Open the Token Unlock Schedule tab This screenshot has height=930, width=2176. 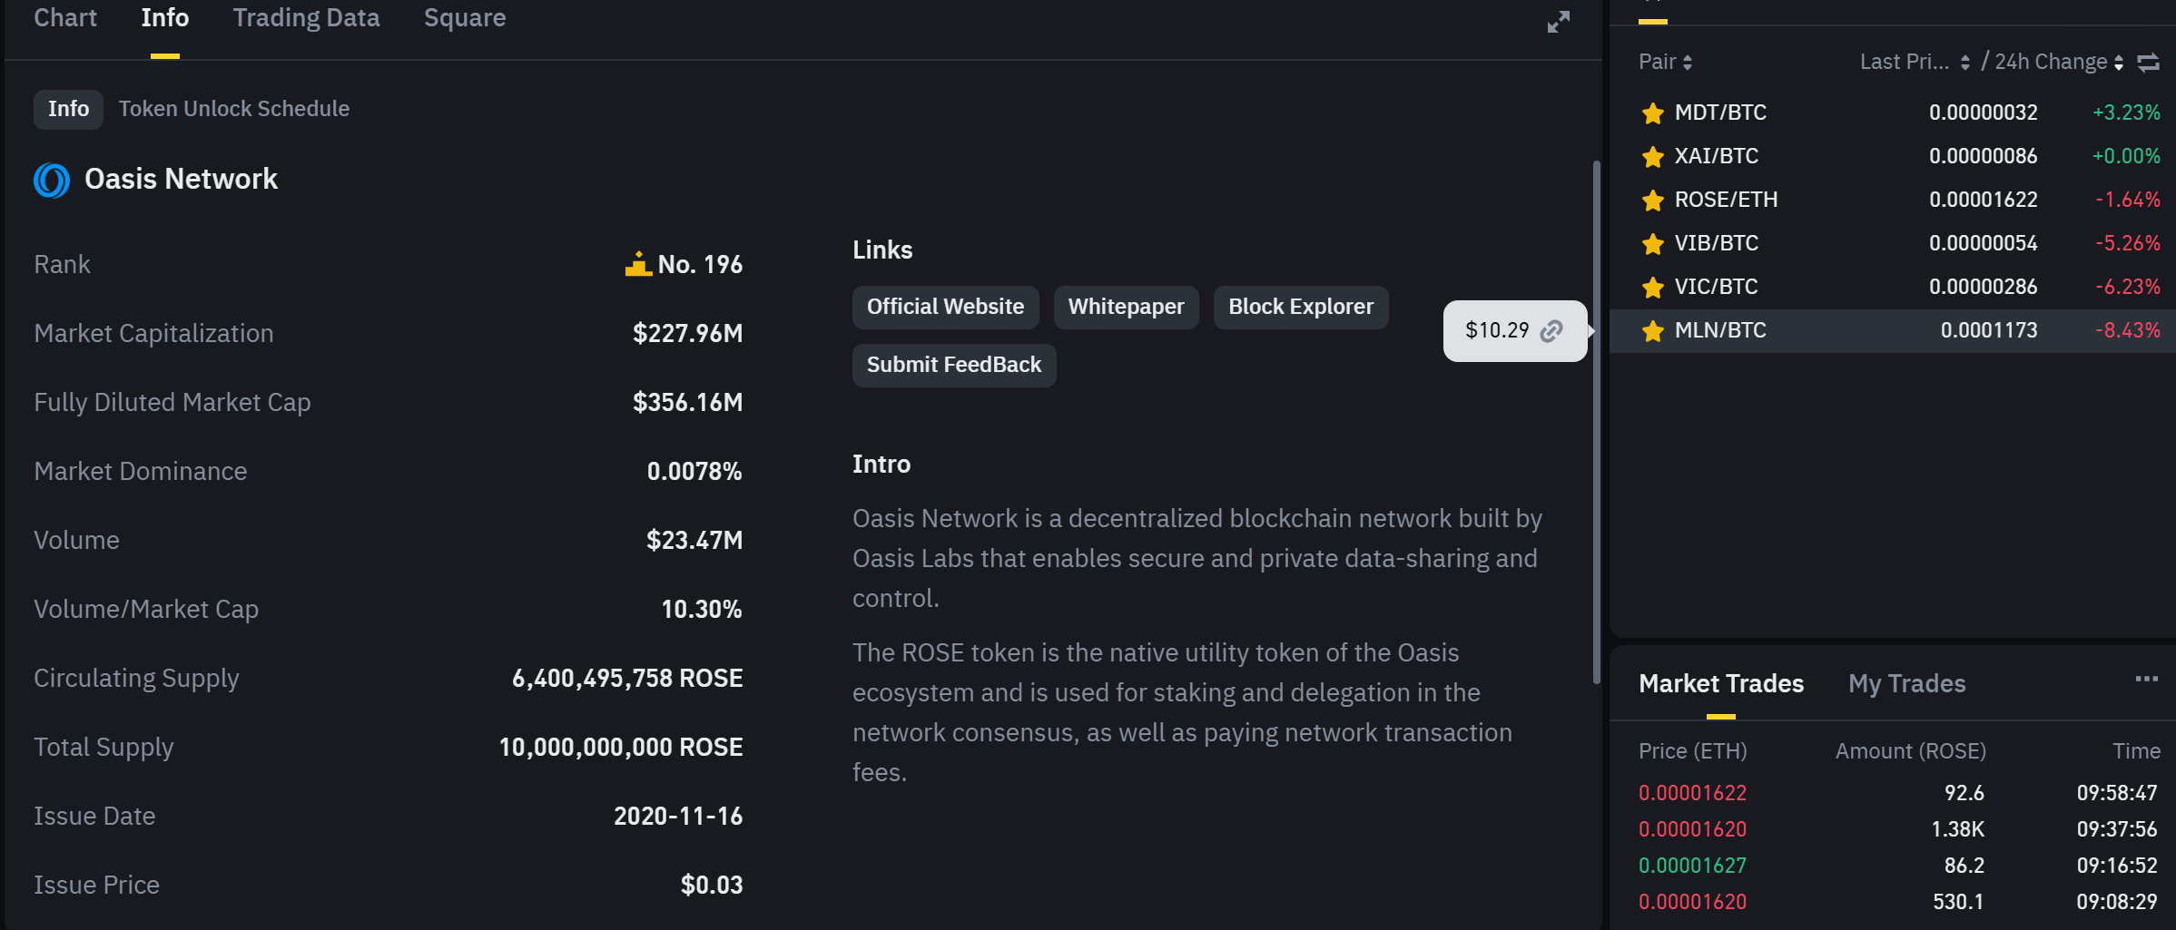tap(234, 109)
